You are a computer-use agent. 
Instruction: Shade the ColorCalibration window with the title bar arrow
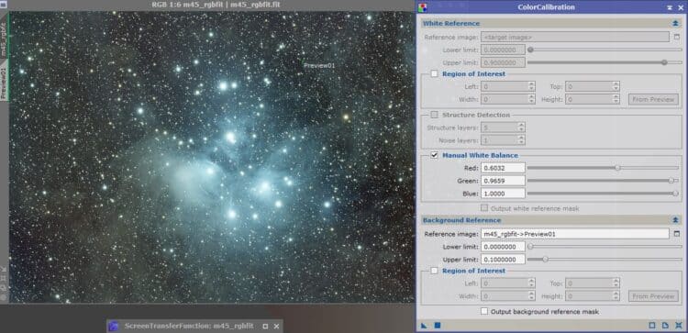click(670, 7)
